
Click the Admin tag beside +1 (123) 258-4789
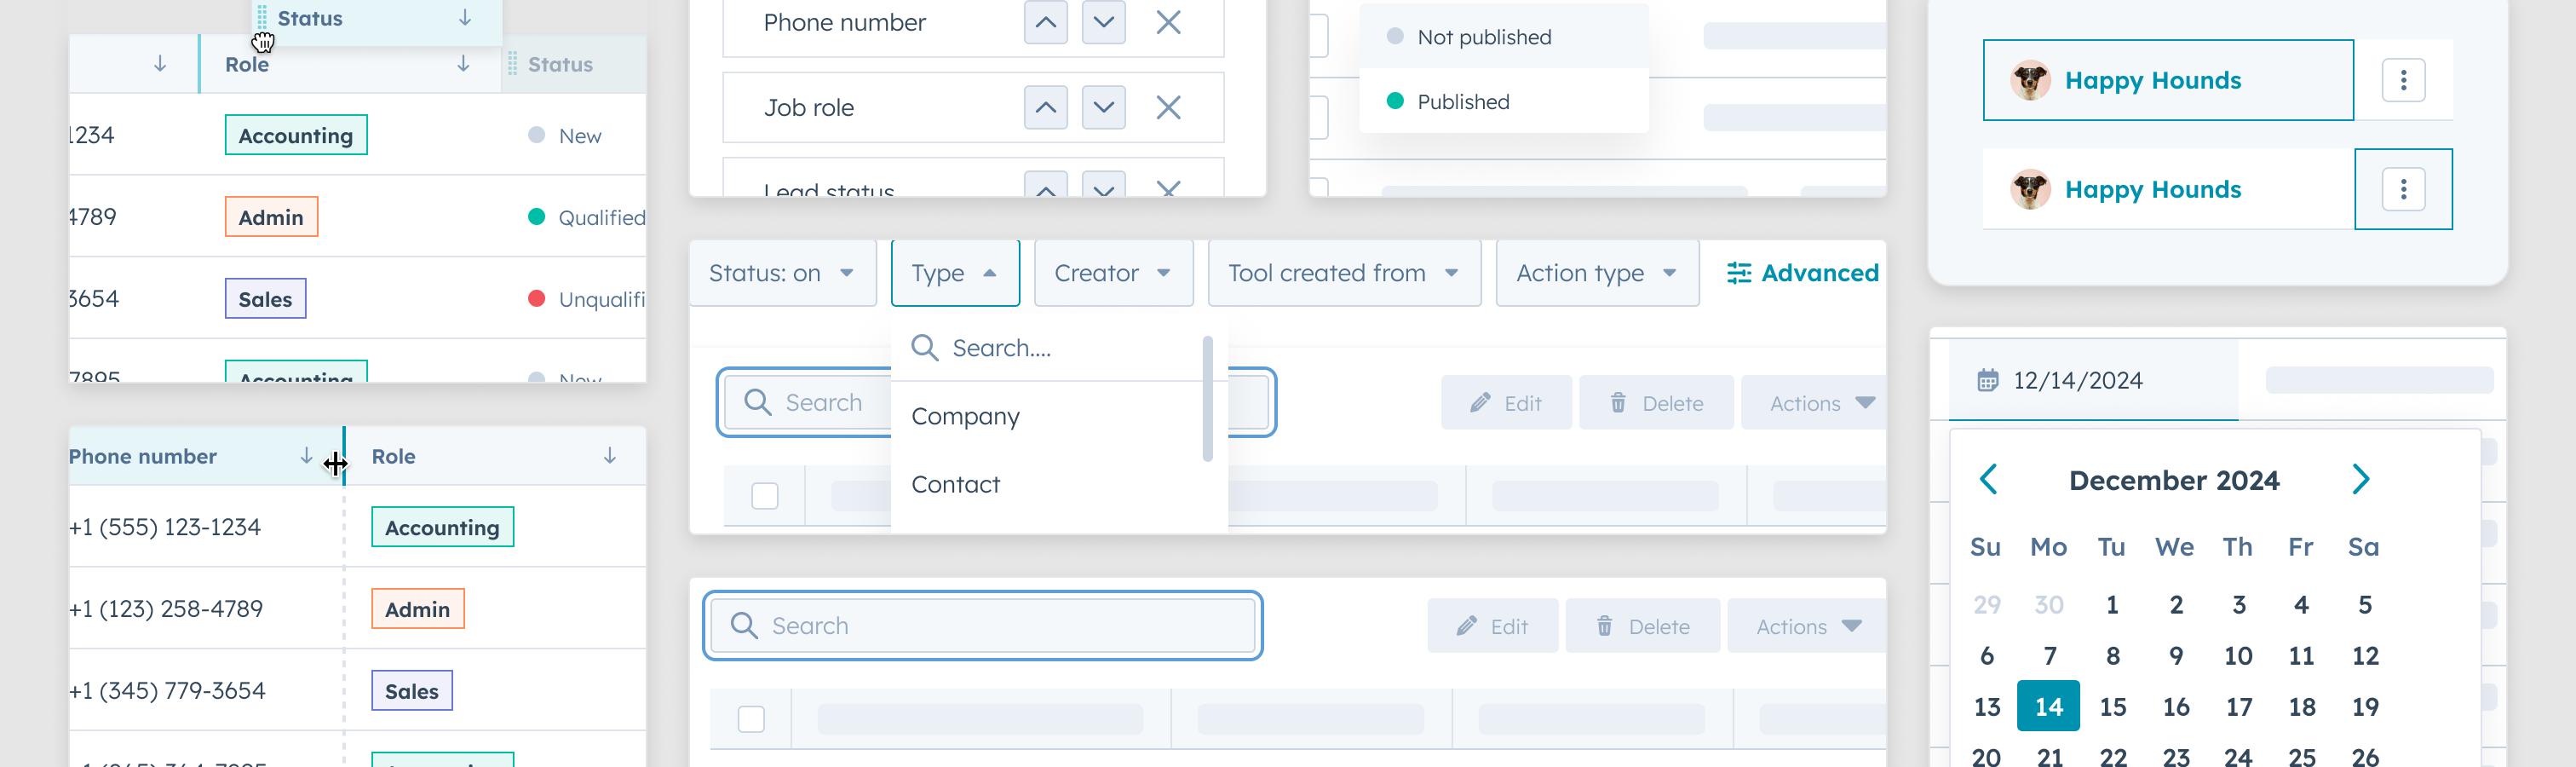click(x=418, y=609)
